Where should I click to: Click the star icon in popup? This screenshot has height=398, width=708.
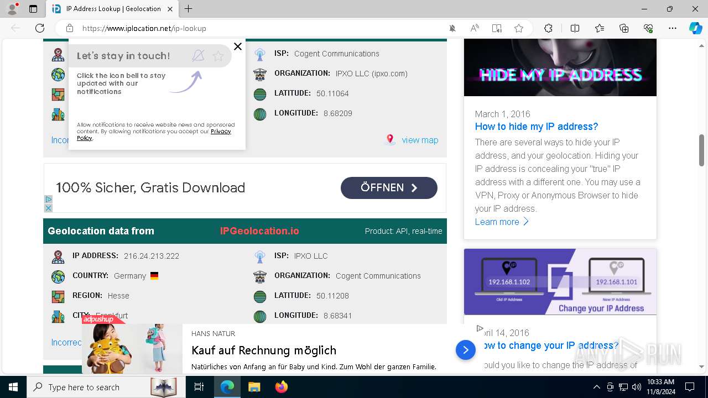pos(218,56)
